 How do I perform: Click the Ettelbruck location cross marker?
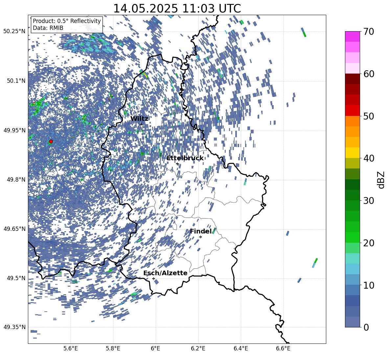click(x=177, y=164)
